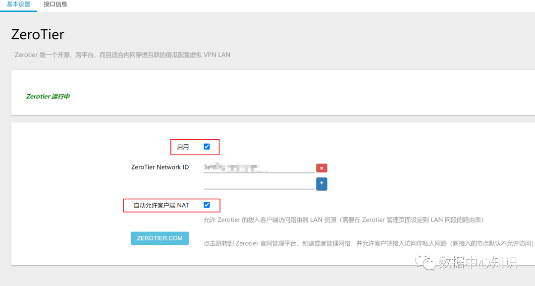Viewport: 535px width, 286px height.
Task: Click the 'Zerotier 是一个开源' description text
Action: [122, 55]
